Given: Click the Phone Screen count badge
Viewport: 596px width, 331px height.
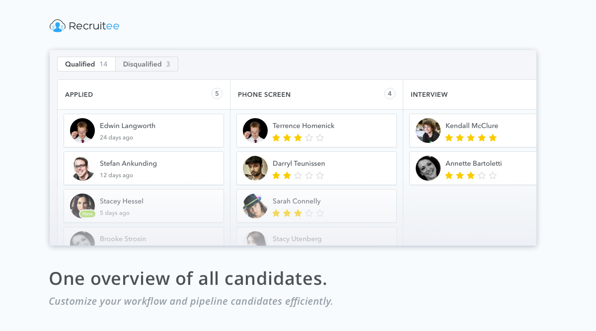Looking at the screenshot, I should 390,94.
